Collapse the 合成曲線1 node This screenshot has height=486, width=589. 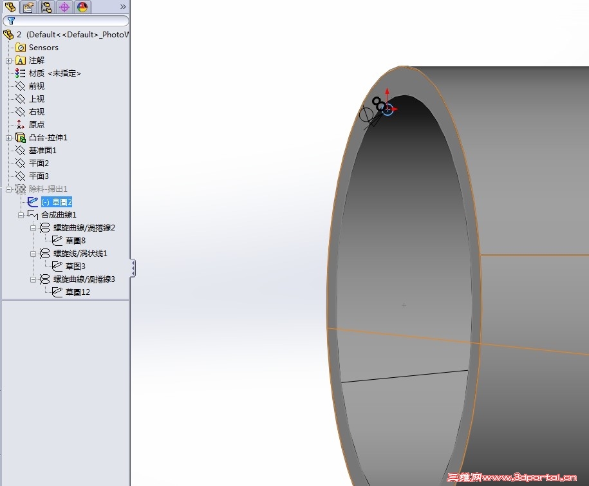point(21,215)
